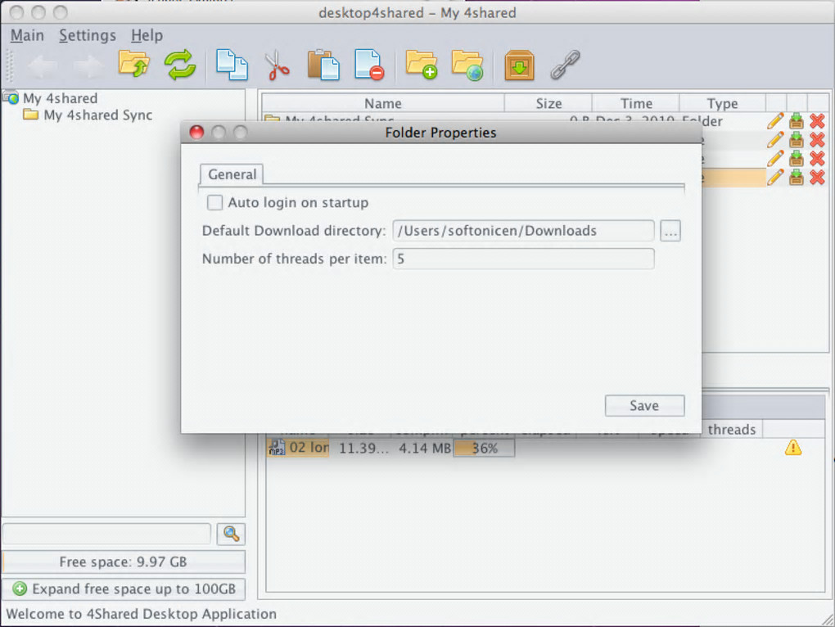Sort by Name column header

pyautogui.click(x=383, y=103)
